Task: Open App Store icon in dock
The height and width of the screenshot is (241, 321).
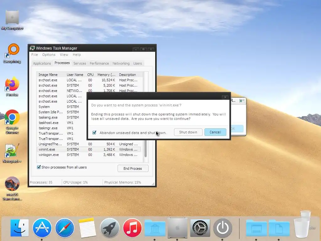Action: click(42, 228)
